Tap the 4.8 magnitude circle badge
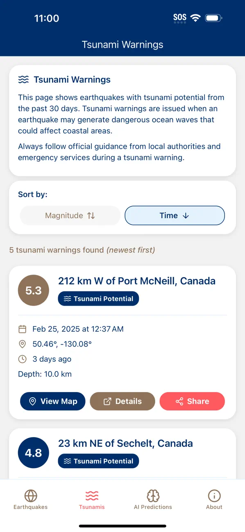Screen dimensions: 245x532 coord(33,453)
